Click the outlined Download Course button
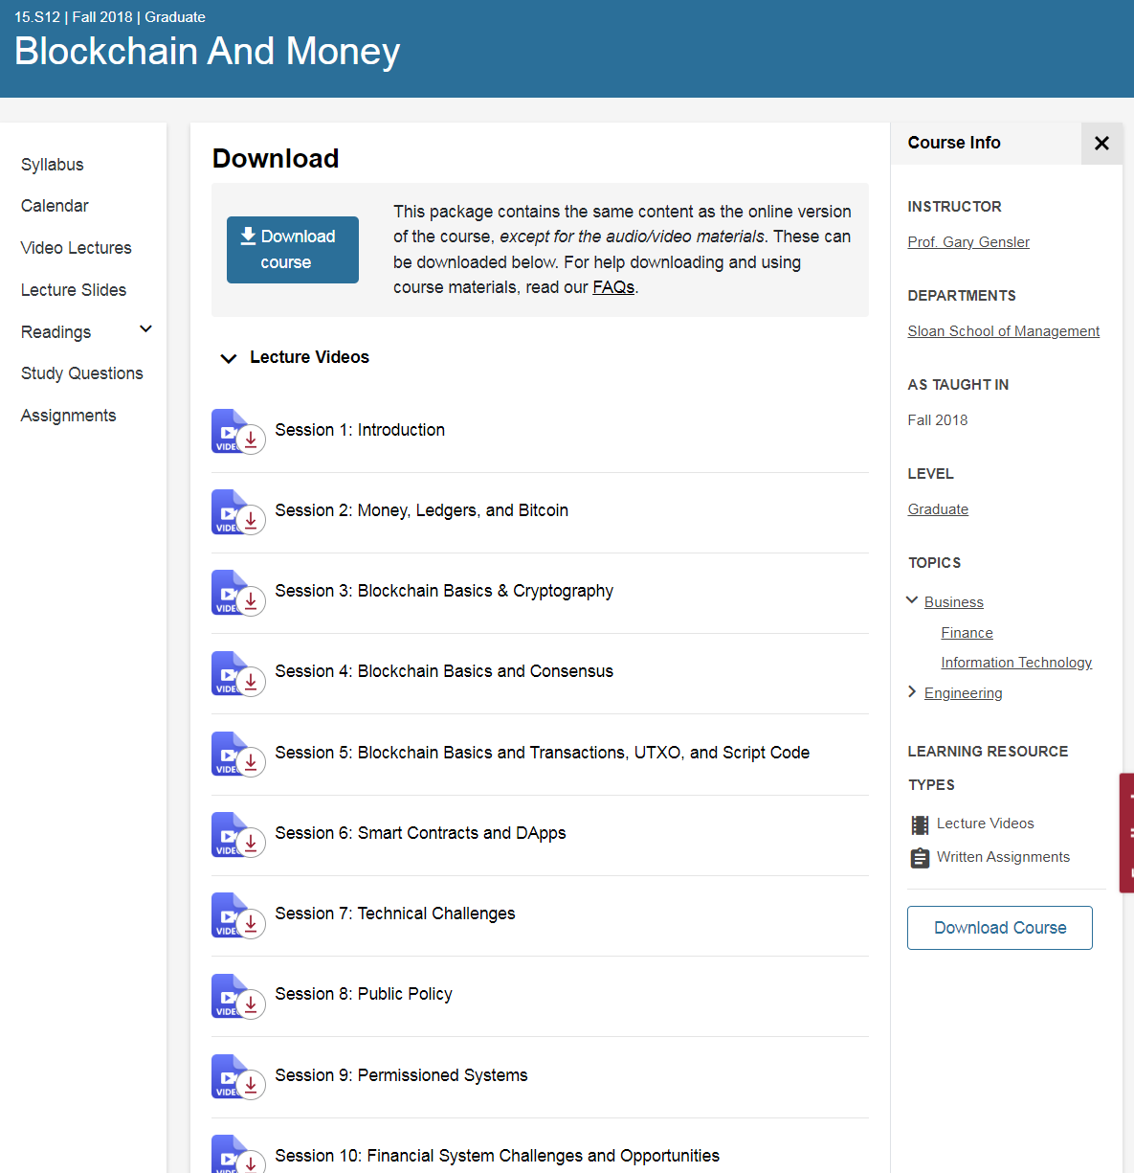The image size is (1134, 1173). point(1000,928)
